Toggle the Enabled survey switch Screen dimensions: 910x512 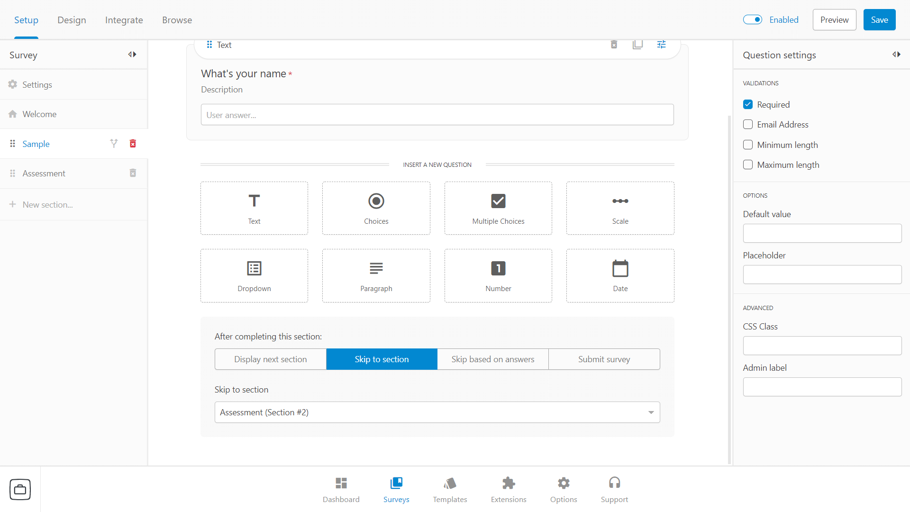click(x=753, y=20)
